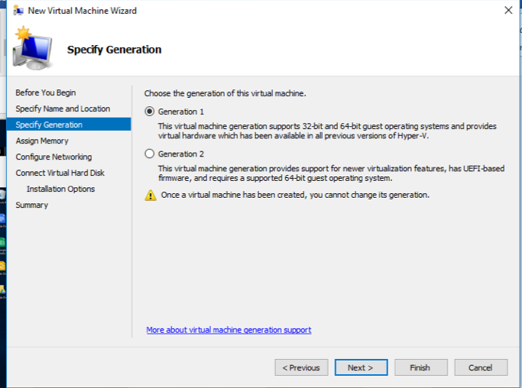Click the Generation 1 description text
The image size is (522, 388).
coord(327,131)
